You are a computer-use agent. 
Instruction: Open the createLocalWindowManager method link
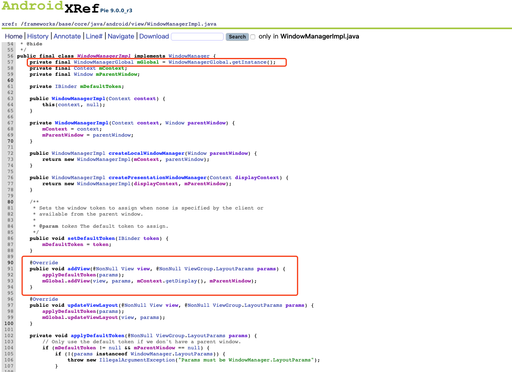point(146,153)
